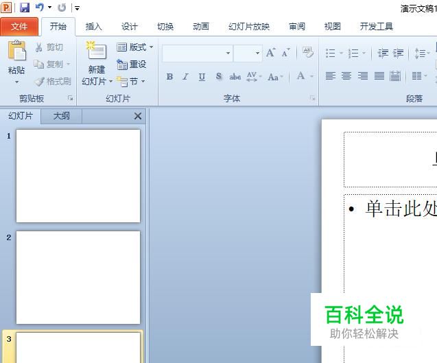Increase list indent level
Viewport: 437px width, 363px height.
[399, 53]
